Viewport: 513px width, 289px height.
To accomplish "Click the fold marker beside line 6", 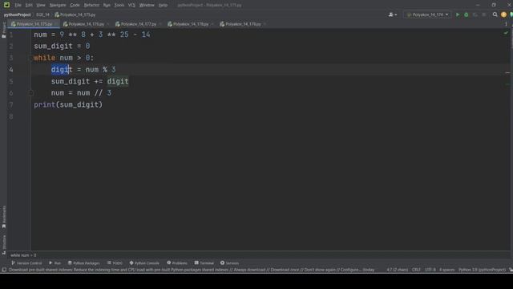I will click(30, 93).
